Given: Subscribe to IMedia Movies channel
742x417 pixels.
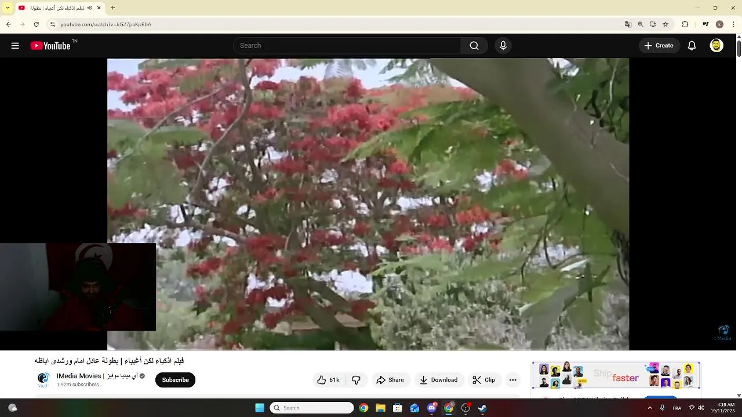Looking at the screenshot, I should [x=175, y=380].
